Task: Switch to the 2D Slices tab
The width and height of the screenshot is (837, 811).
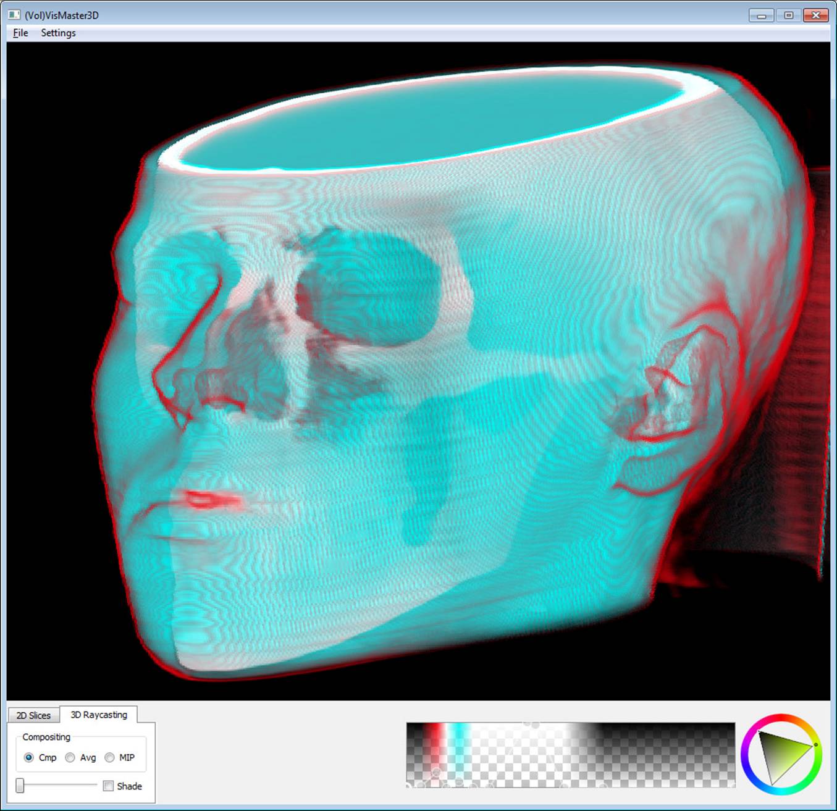Action: (33, 715)
